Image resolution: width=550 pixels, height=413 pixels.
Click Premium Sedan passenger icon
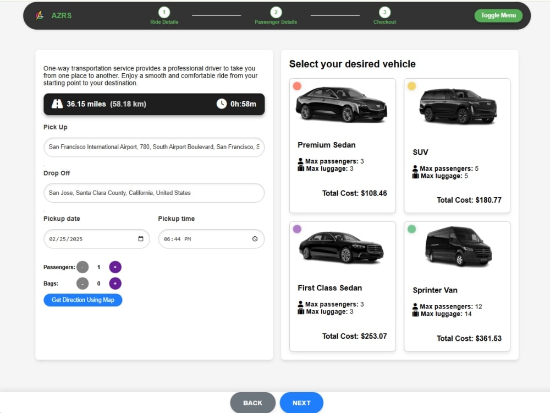point(300,161)
